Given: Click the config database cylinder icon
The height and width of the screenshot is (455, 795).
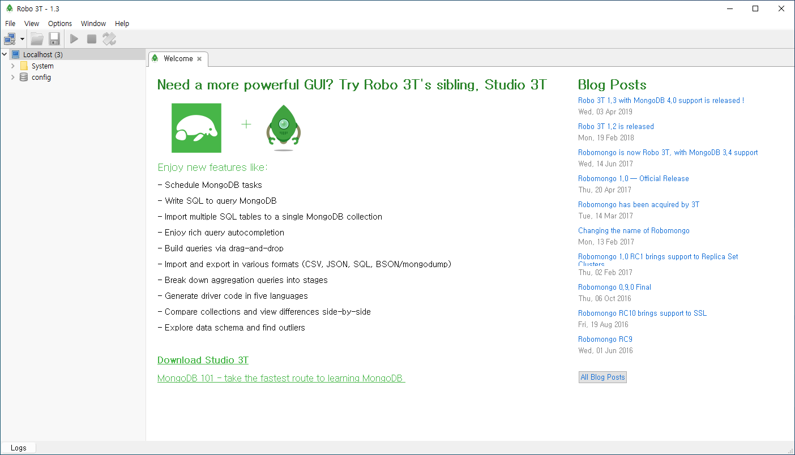Looking at the screenshot, I should click(x=24, y=77).
